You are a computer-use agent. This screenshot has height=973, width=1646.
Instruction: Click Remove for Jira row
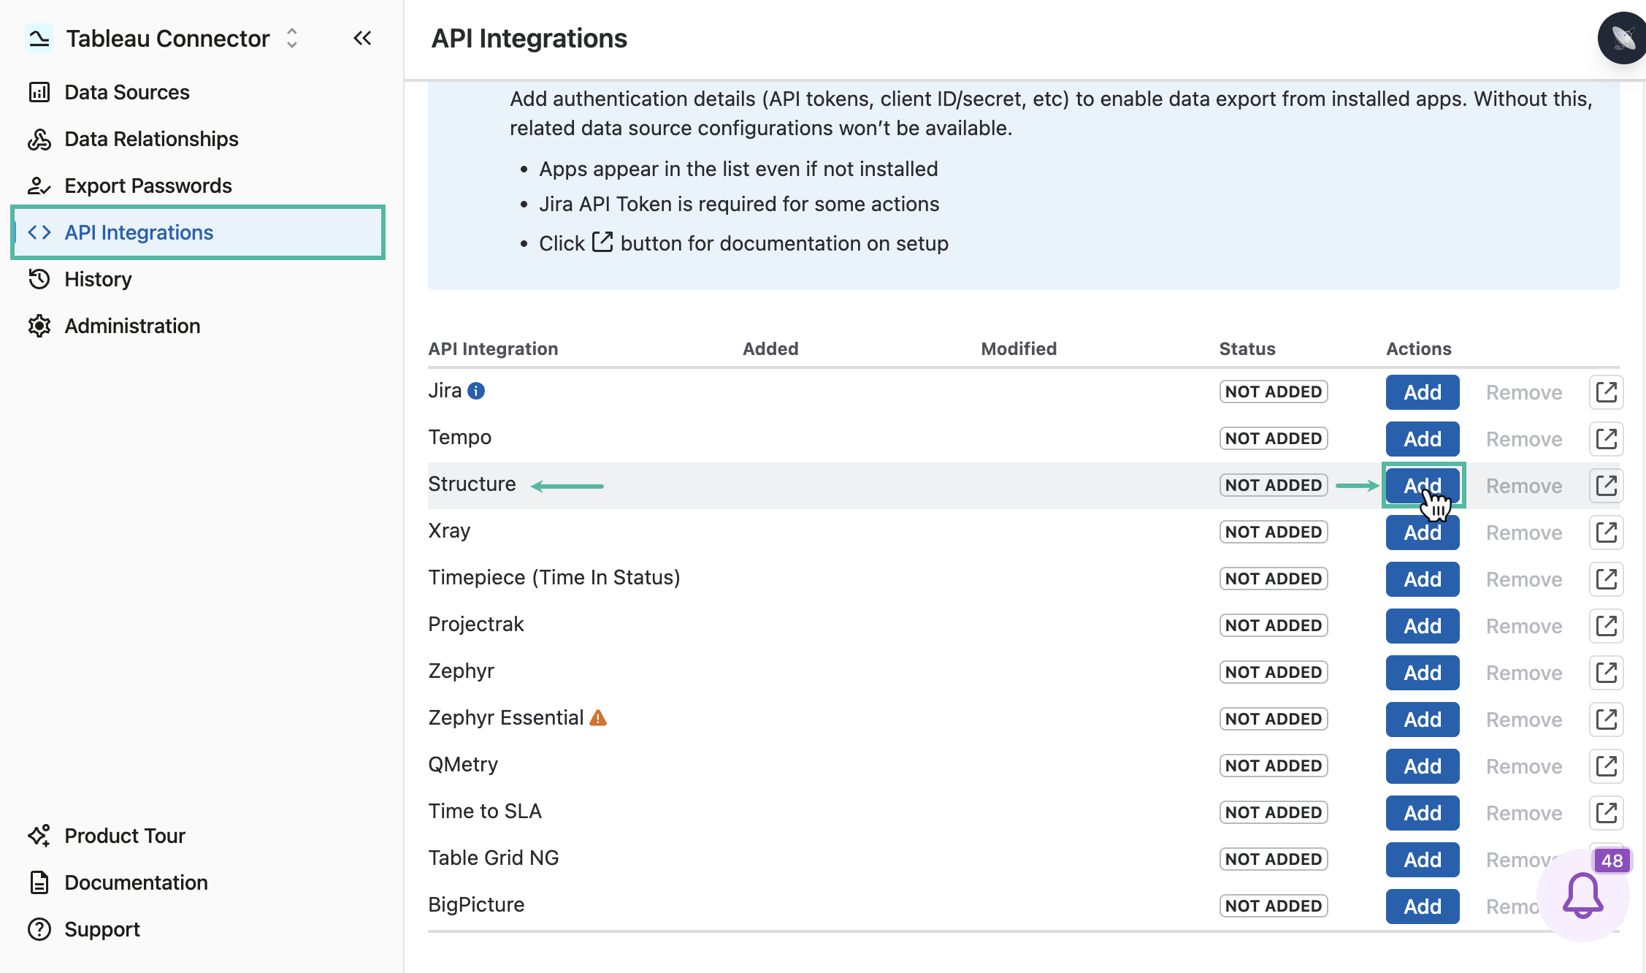1524,392
